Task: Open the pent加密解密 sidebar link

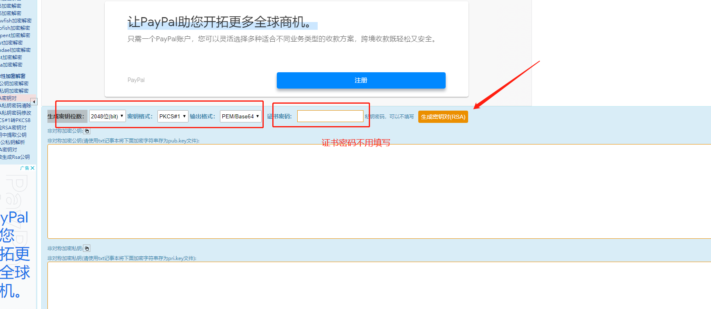Action: coord(15,35)
